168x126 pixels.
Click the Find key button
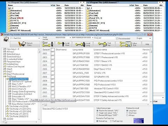(x=104, y=44)
